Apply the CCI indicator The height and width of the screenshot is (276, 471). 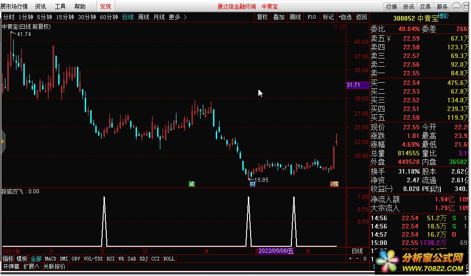[156, 259]
